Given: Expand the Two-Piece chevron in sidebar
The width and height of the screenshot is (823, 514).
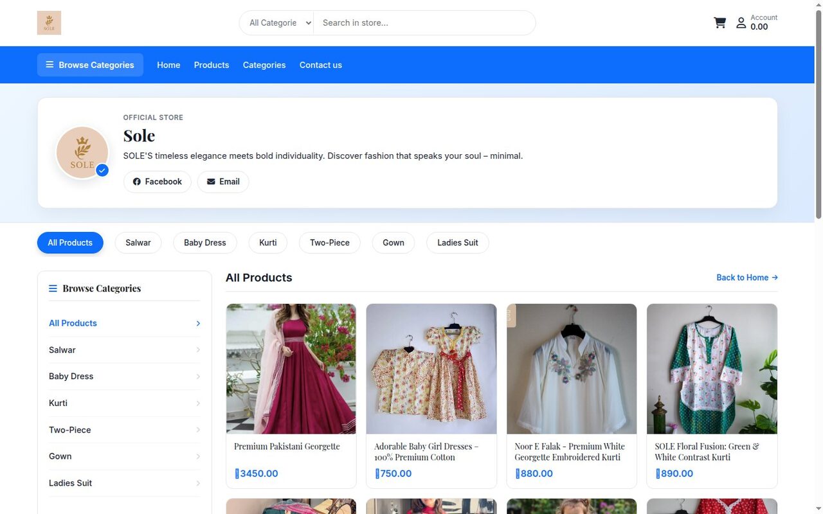Looking at the screenshot, I should (x=198, y=430).
